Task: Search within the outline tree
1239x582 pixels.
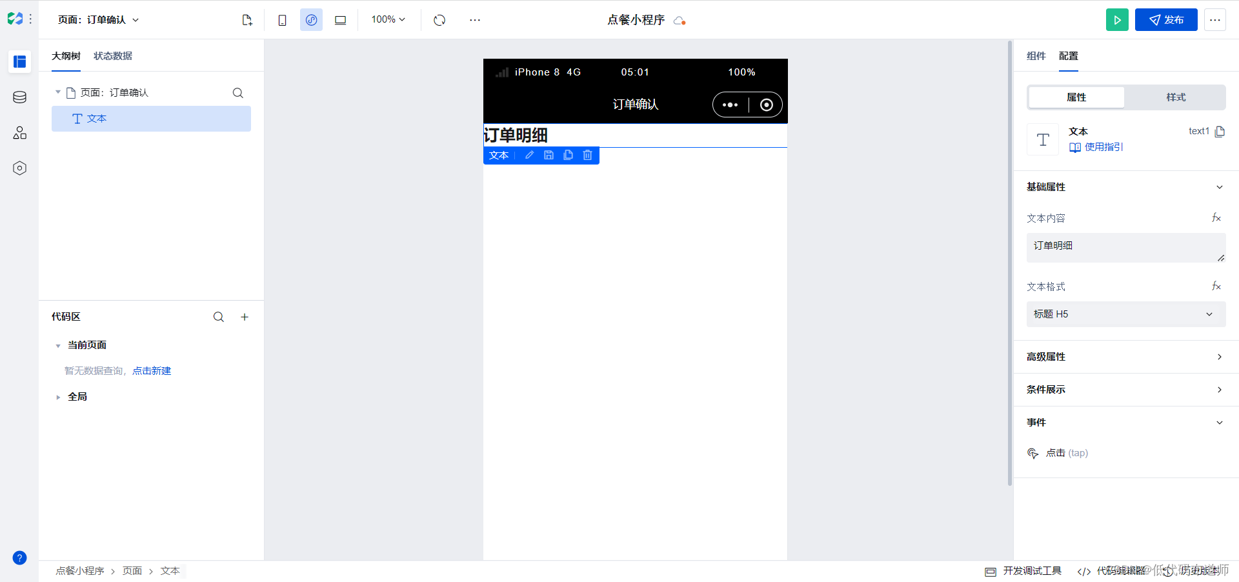Action: click(x=238, y=93)
